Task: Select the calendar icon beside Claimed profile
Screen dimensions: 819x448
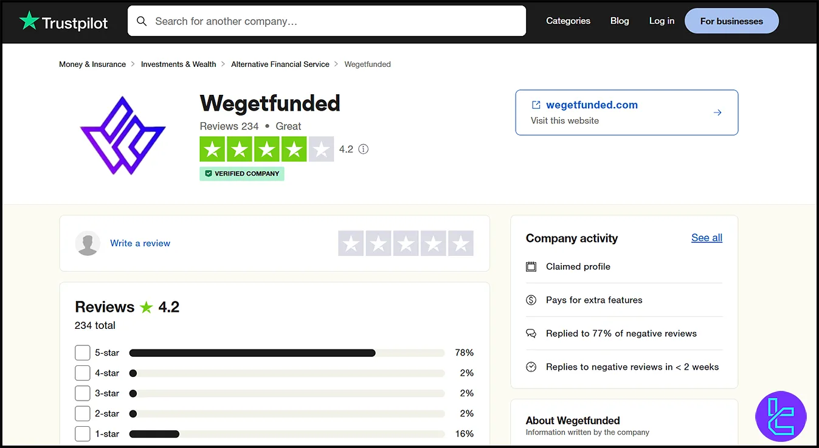Action: pos(531,266)
